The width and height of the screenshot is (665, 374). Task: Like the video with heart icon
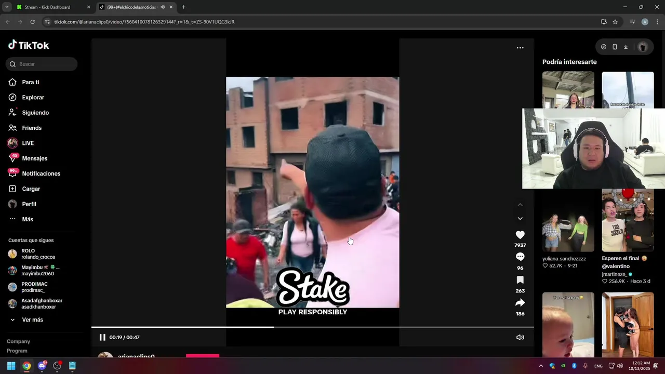520,235
